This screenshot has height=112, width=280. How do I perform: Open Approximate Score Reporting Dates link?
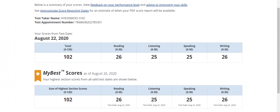click(64, 11)
